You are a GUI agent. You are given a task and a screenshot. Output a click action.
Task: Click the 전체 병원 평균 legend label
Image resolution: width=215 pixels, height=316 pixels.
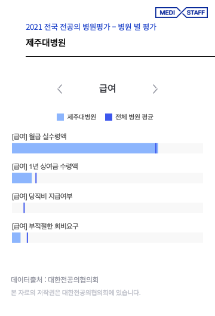click(x=134, y=117)
